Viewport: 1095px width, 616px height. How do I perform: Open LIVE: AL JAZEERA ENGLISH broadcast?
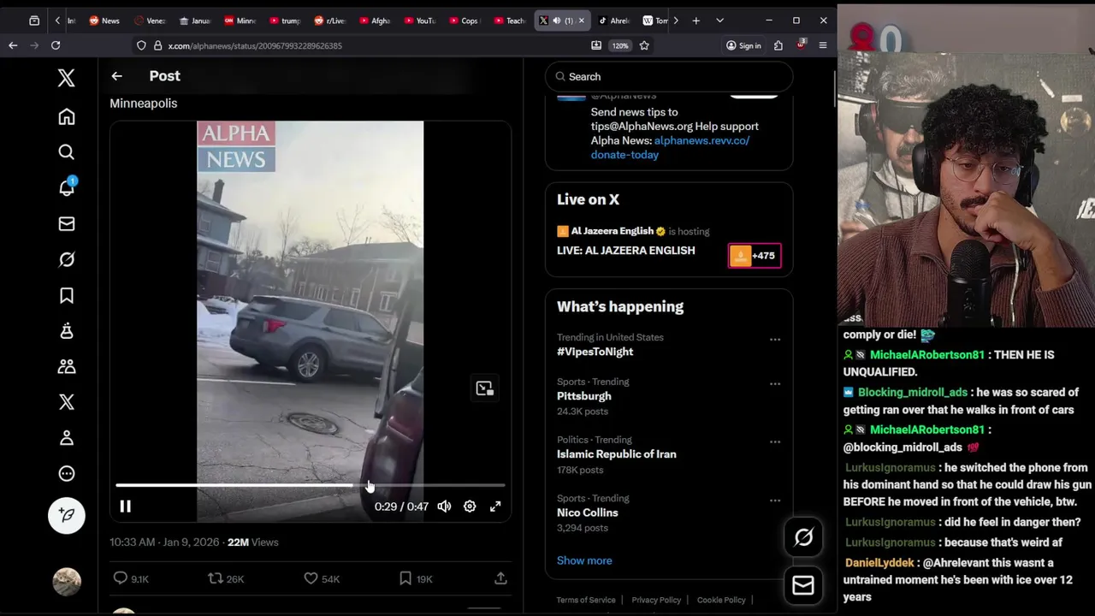(626, 251)
